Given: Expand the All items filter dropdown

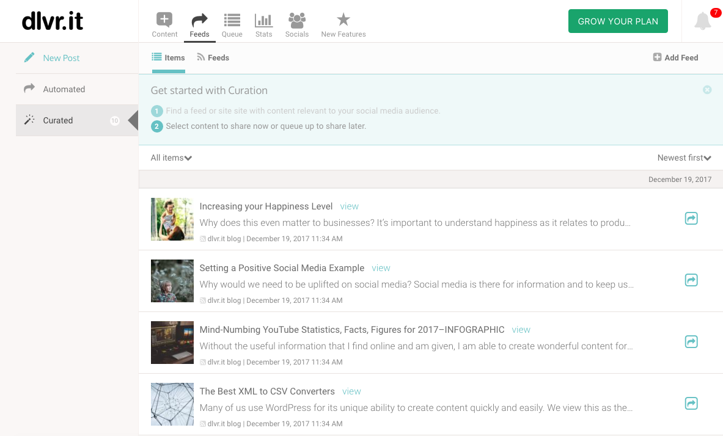Looking at the screenshot, I should pos(171,158).
